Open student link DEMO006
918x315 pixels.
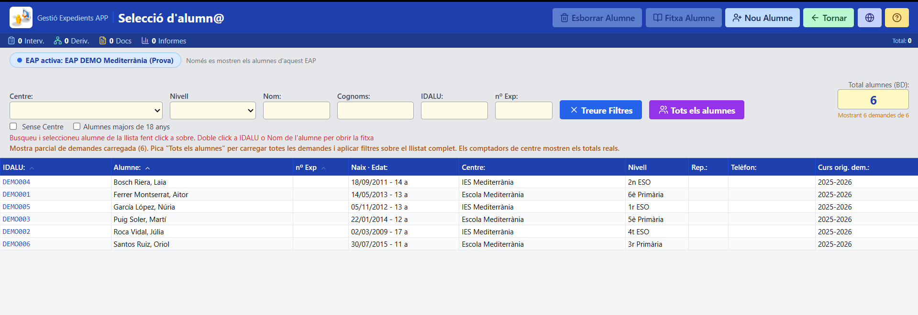(16, 244)
